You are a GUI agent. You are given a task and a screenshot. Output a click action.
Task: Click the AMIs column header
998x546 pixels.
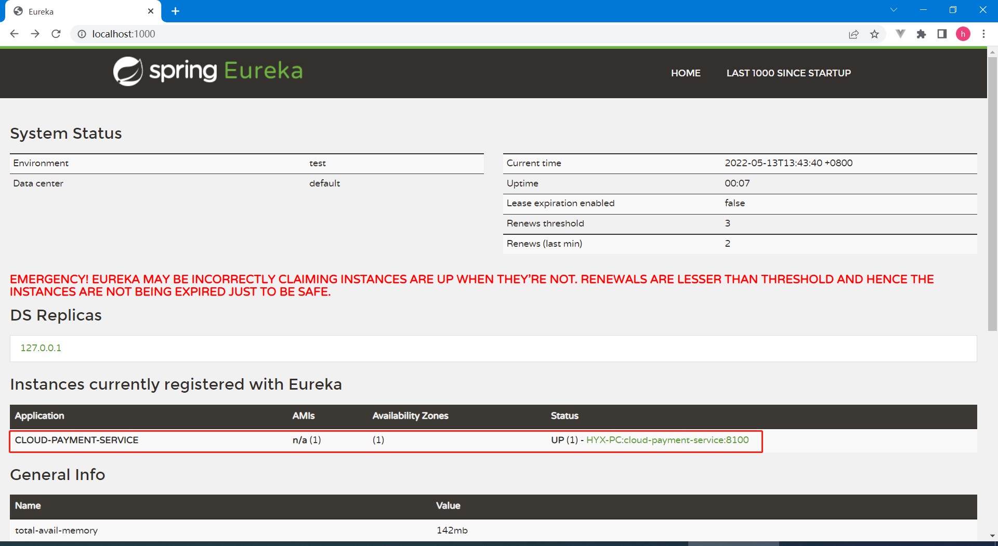pyautogui.click(x=304, y=416)
